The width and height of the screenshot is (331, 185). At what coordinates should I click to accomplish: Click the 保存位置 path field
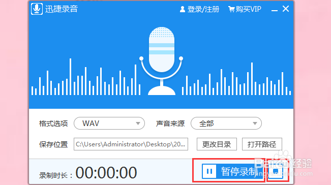tap(131, 144)
